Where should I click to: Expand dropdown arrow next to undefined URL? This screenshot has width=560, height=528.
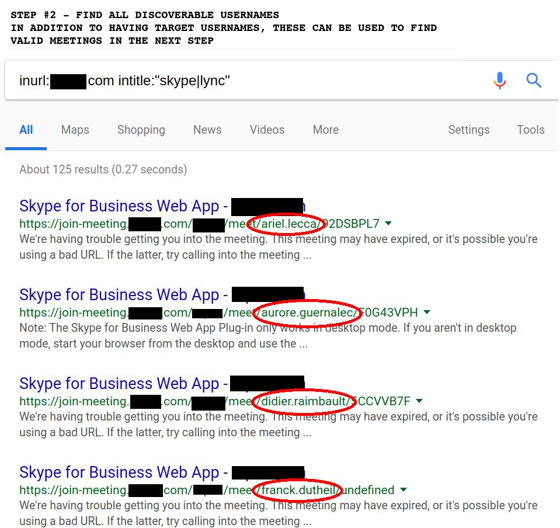click(404, 490)
